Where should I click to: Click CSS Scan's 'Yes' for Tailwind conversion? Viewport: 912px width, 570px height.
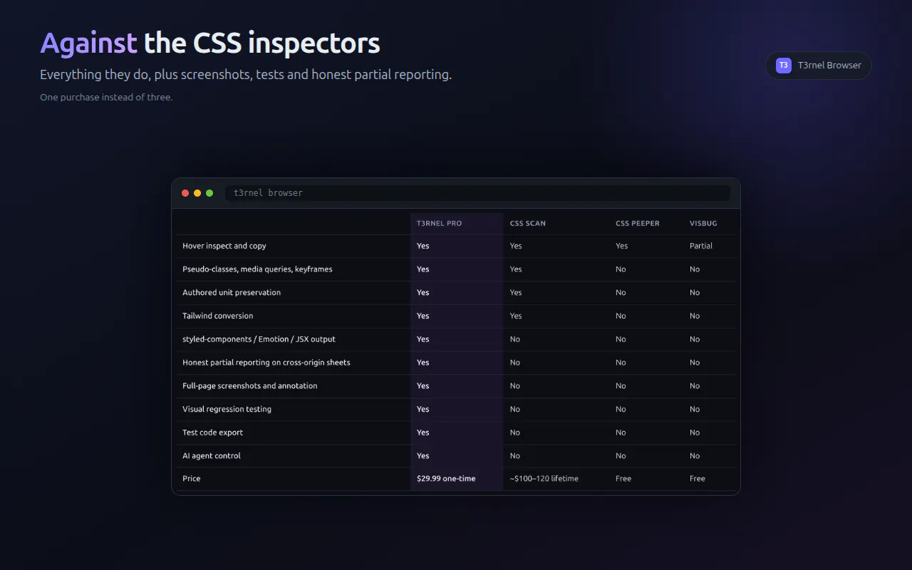(516, 316)
